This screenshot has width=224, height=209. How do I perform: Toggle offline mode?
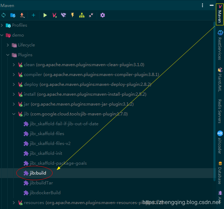[63, 15]
